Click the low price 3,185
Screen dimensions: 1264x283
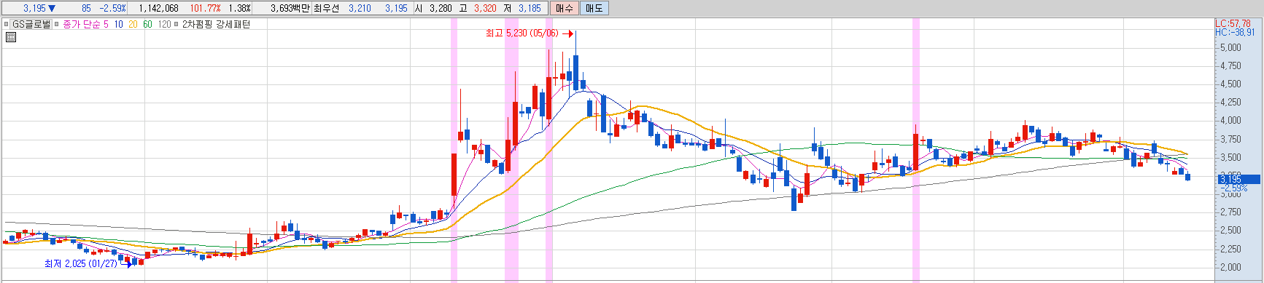530,8
